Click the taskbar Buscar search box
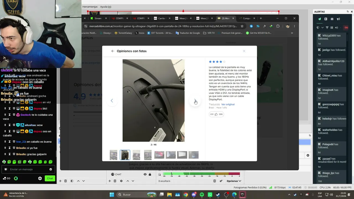 (137, 195)
